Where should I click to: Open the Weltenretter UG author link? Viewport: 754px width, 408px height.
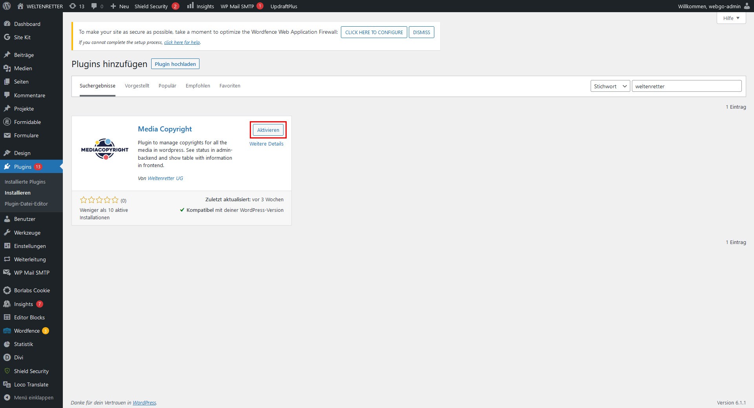pyautogui.click(x=165, y=178)
